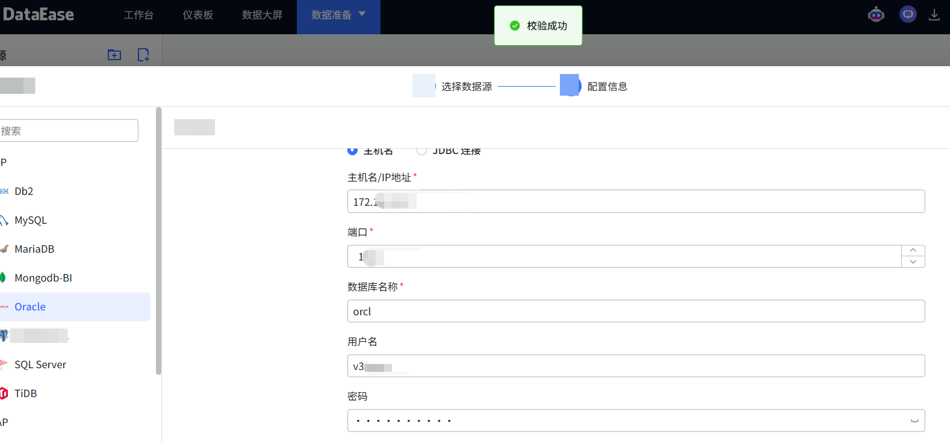This screenshot has height=444, width=950.
Task: Open the 仪表板 menu
Action: 198,15
